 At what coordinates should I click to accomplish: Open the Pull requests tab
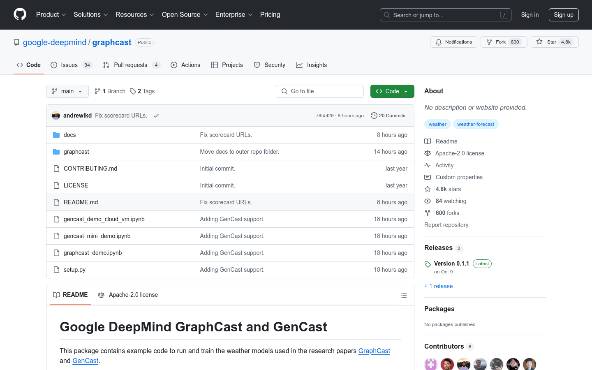(131, 65)
